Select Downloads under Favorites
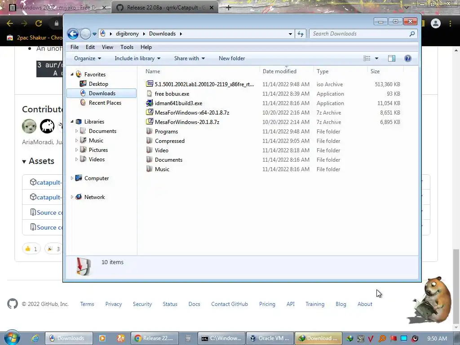 pos(102,93)
